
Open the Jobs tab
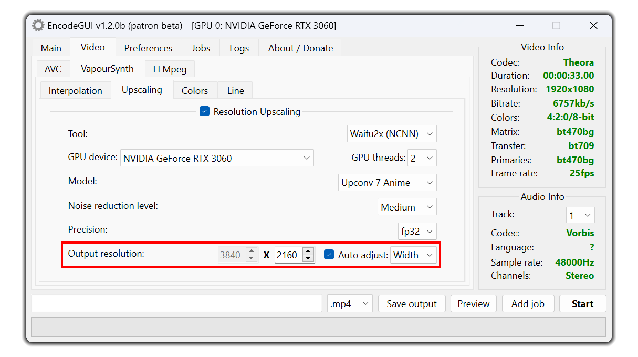201,48
